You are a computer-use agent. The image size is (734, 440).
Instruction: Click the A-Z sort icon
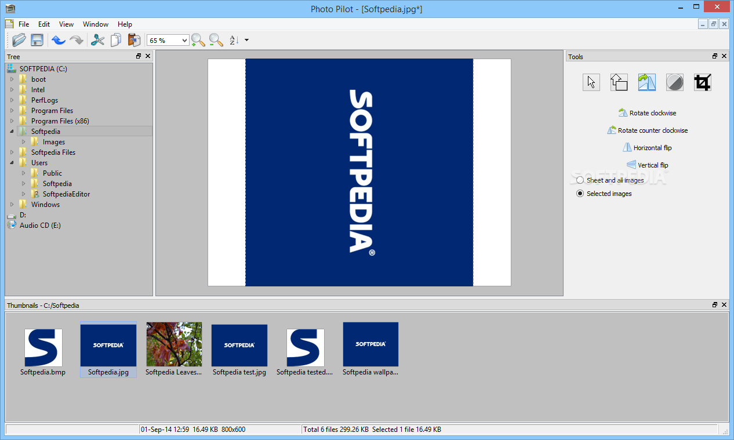click(x=234, y=40)
